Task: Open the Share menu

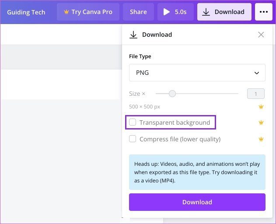Action: pyautogui.click(x=138, y=12)
